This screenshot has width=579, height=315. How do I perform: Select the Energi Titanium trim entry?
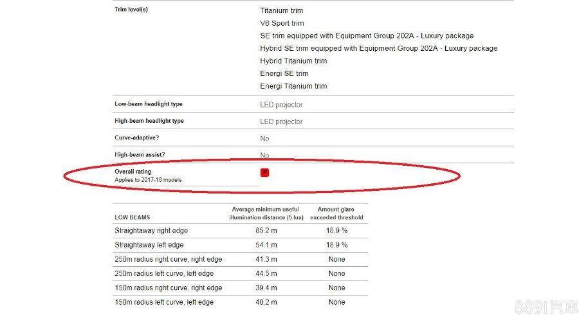[293, 86]
